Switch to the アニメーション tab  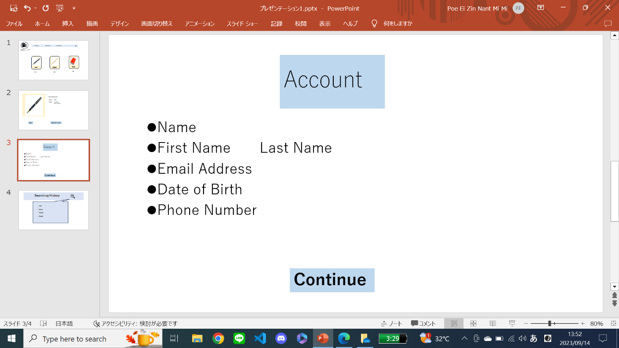tap(200, 23)
